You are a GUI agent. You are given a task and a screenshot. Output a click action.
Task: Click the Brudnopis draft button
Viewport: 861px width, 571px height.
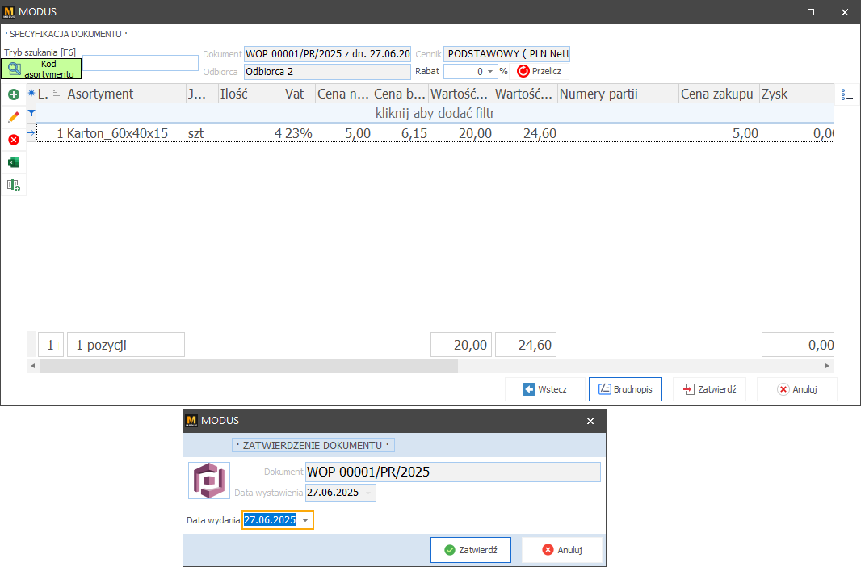[x=625, y=389]
